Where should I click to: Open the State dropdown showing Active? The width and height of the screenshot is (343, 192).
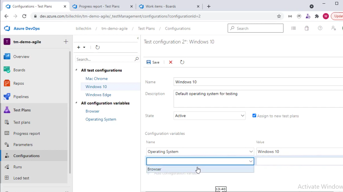[209, 116]
